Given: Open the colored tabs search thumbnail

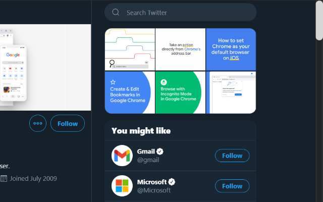Looking at the screenshot, I should [x=130, y=49].
